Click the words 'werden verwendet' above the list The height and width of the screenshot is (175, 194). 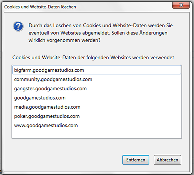153,58
